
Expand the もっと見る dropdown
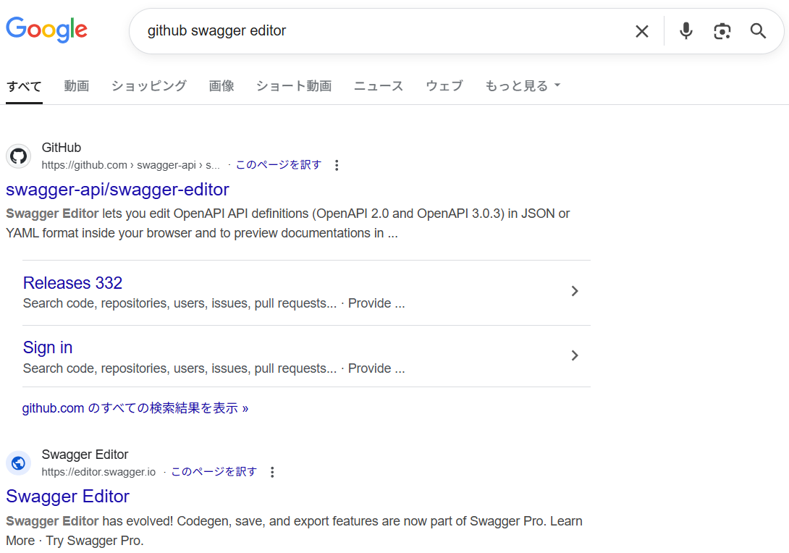523,86
